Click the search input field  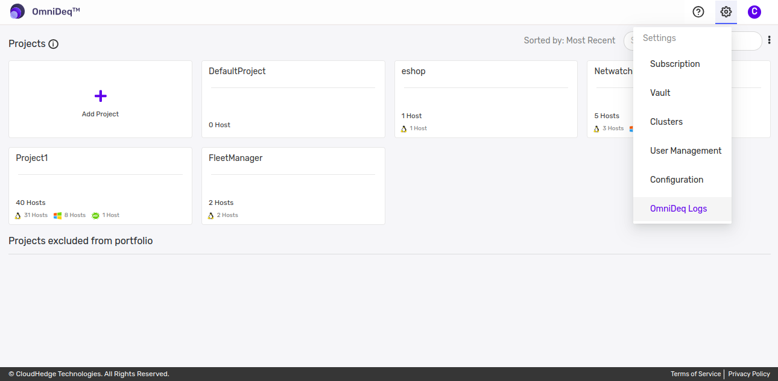693,41
